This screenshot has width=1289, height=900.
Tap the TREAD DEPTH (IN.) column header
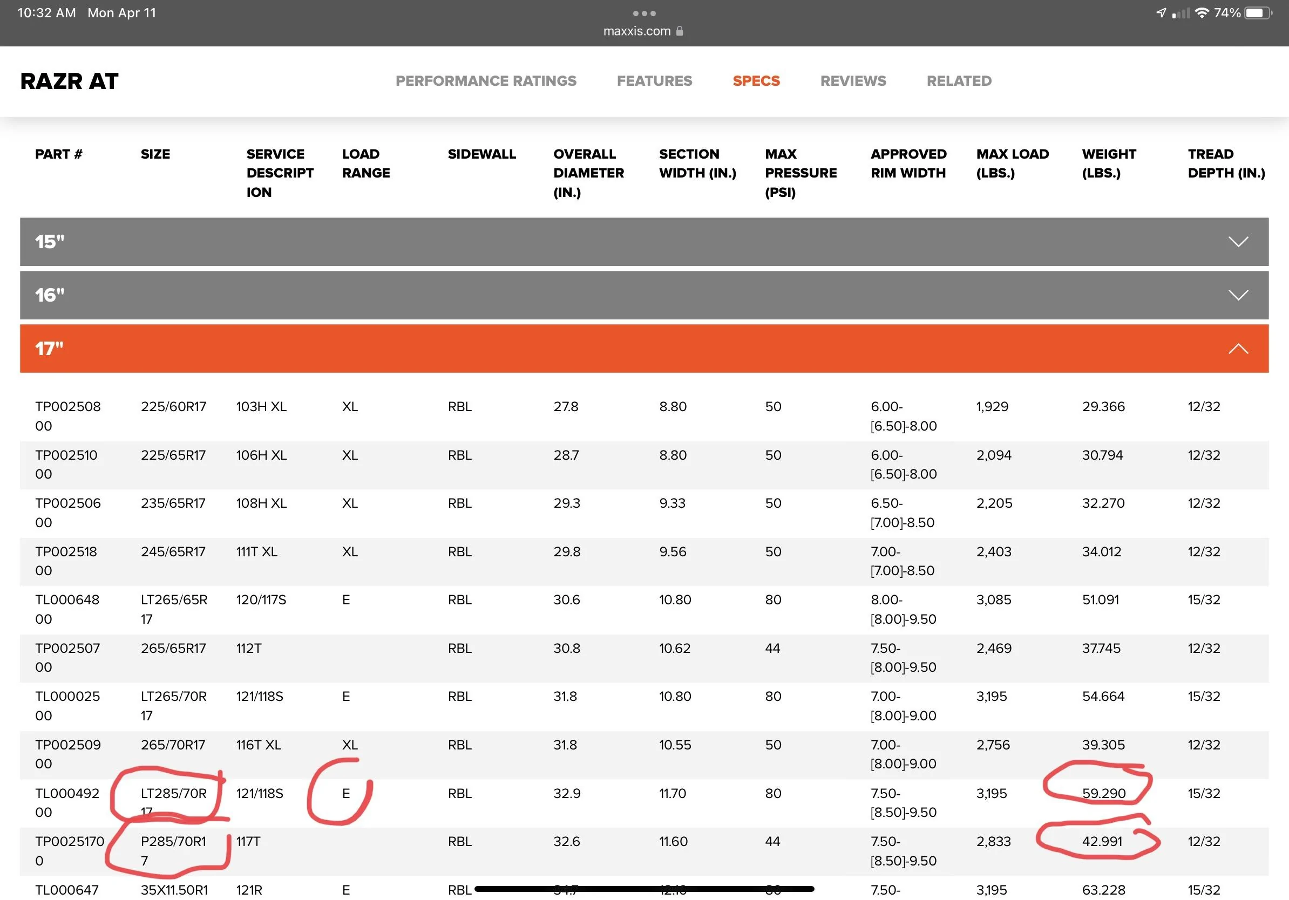coord(1226,163)
